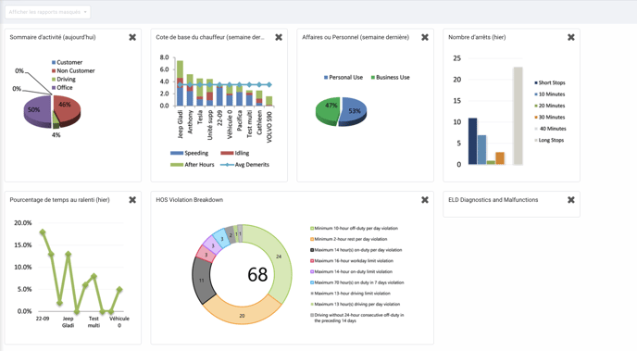Click the total 68 in donut center

[257, 275]
